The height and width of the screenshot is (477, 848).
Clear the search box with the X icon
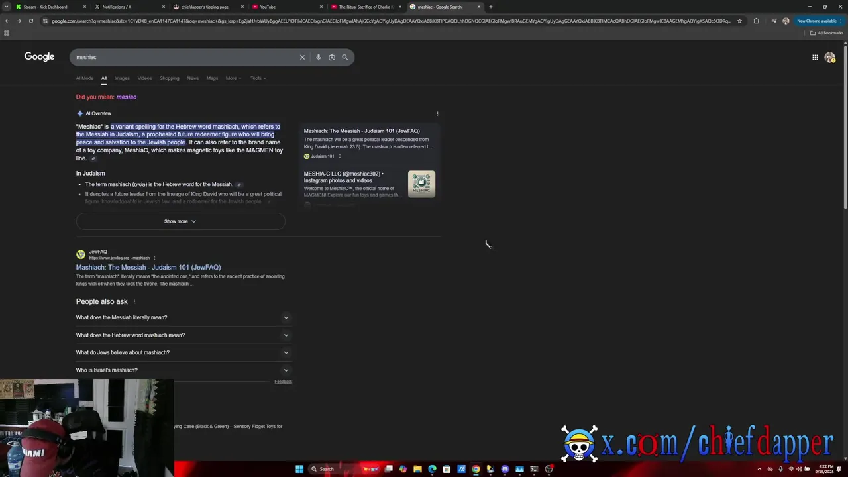click(x=302, y=57)
